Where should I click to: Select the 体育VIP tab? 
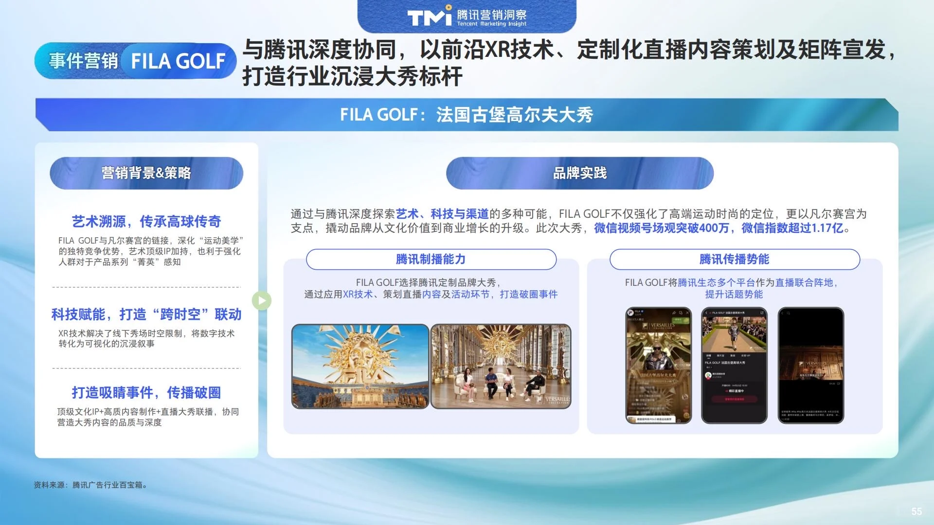coord(747,355)
